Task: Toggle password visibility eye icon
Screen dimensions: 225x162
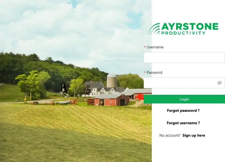Action: (x=219, y=83)
